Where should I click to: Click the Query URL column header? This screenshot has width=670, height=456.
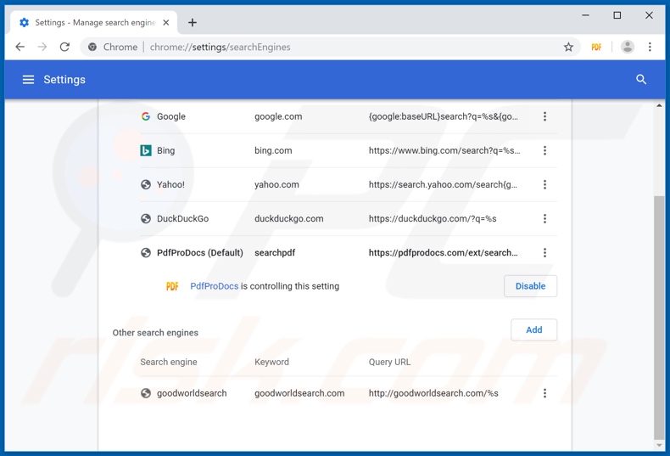coord(389,362)
